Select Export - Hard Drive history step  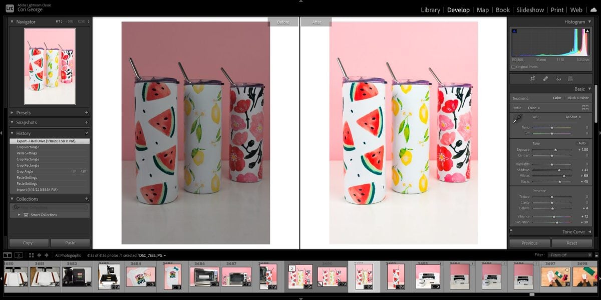tap(50, 141)
